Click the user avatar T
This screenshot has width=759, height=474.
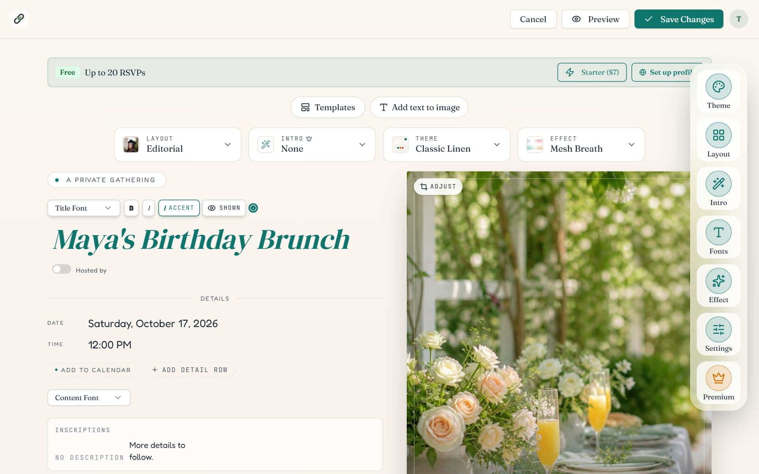coord(738,19)
